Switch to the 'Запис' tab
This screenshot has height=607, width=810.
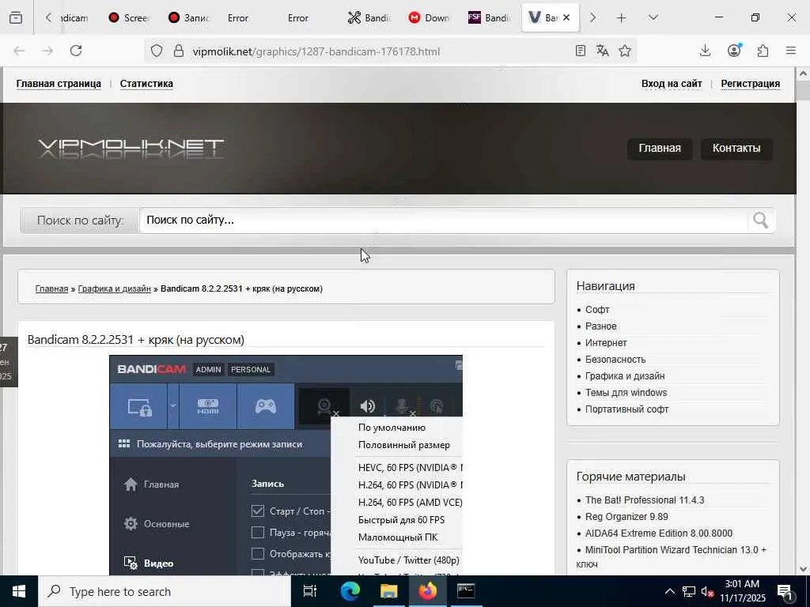[x=189, y=17]
